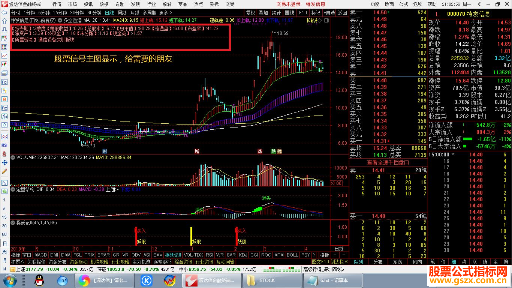The image size is (512, 288).
Task: Switch chart to 1分钟 period
Action: [29, 13]
